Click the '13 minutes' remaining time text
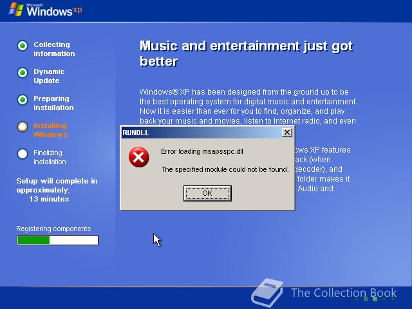The width and height of the screenshot is (412, 309). 49,199
